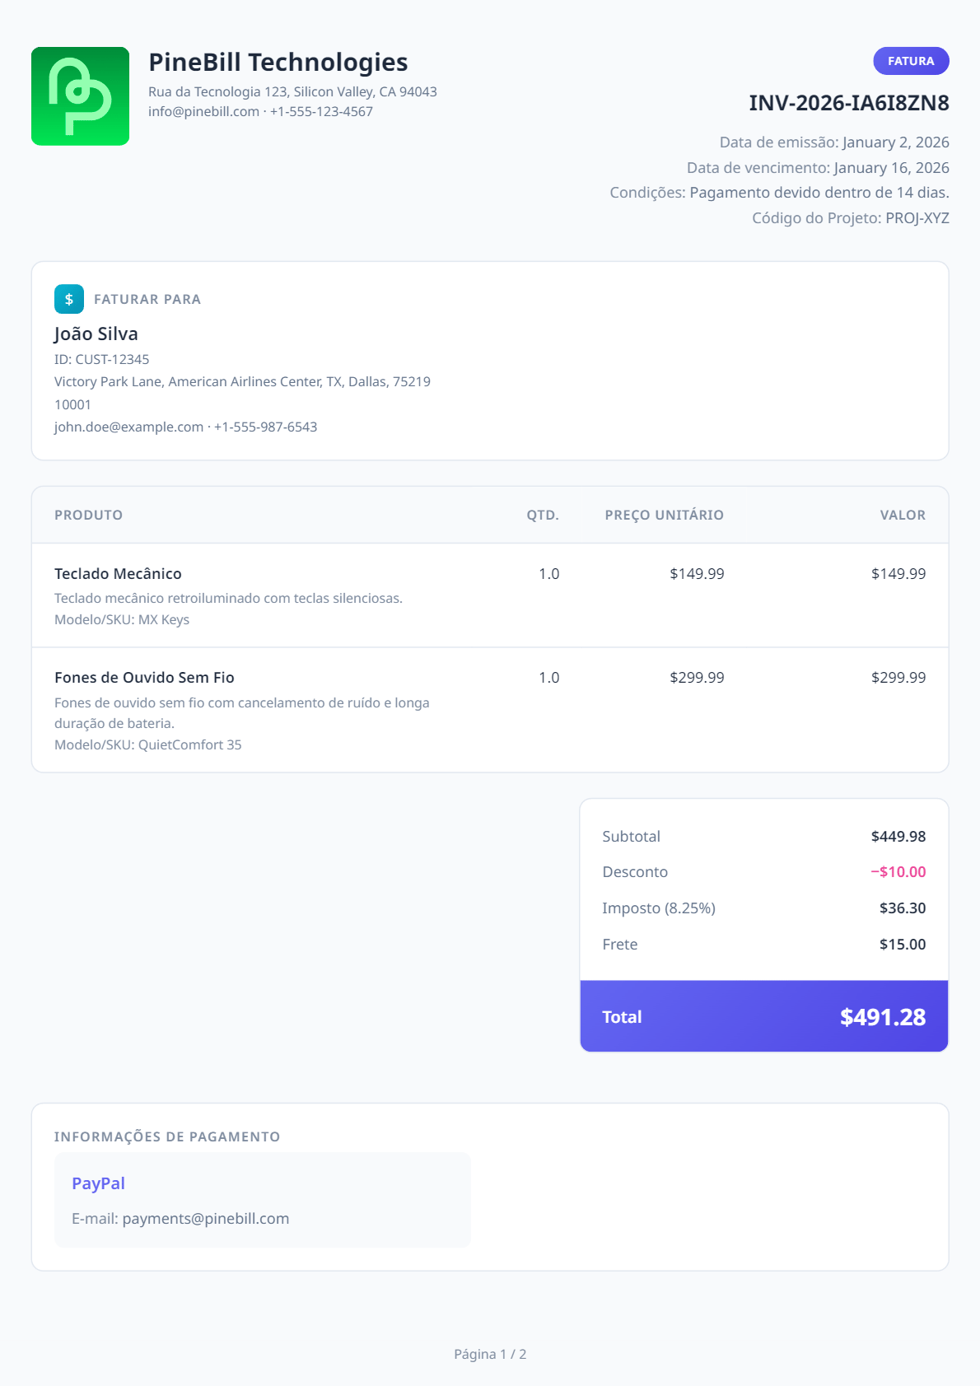The width and height of the screenshot is (980, 1386).
Task: Click the PREÇO UNITÁRIO column header
Action: 665,515
